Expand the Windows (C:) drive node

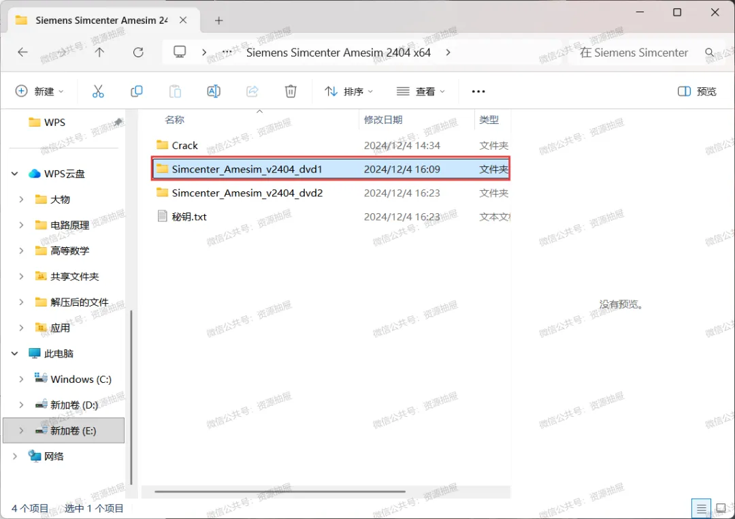pos(21,379)
